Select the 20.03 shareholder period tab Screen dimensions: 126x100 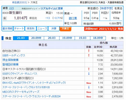click(52, 38)
